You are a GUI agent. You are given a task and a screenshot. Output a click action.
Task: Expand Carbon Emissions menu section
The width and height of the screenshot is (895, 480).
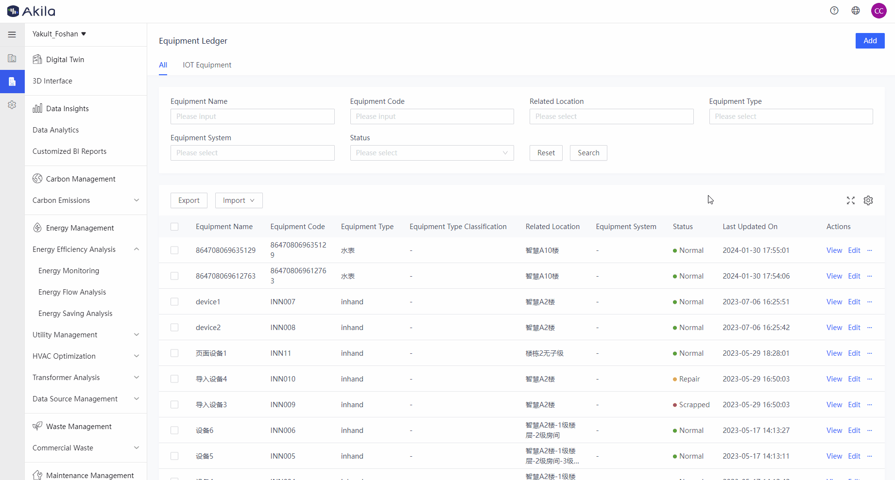(86, 200)
